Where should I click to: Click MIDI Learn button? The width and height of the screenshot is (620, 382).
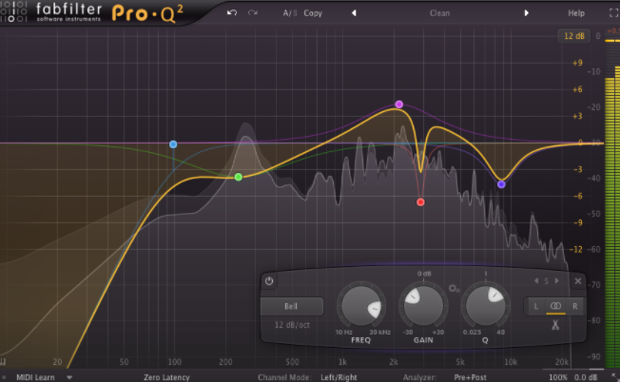tap(35, 377)
